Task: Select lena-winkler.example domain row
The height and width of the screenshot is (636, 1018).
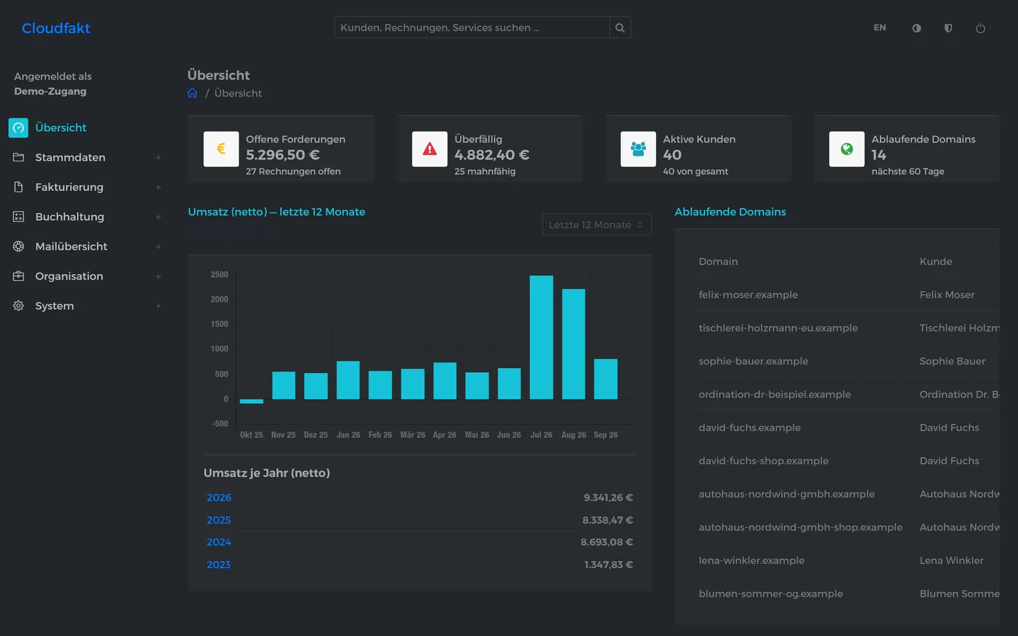Action: [x=846, y=560]
